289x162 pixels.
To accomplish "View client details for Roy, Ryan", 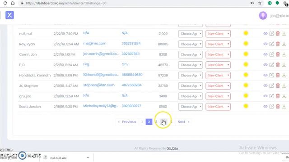I will [265, 44].
